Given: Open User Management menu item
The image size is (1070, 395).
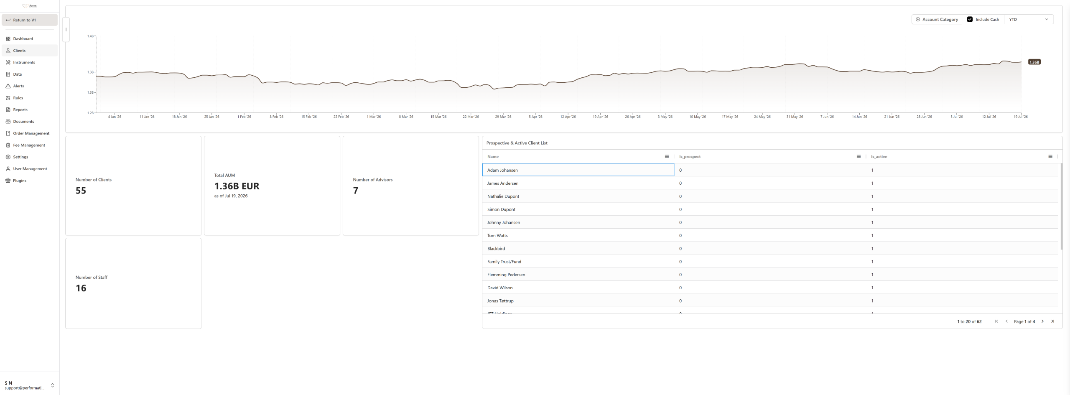Looking at the screenshot, I should [x=30, y=169].
